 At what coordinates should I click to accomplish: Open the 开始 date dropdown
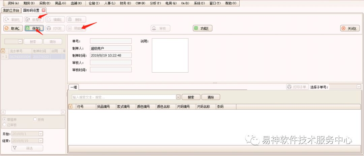41,134
